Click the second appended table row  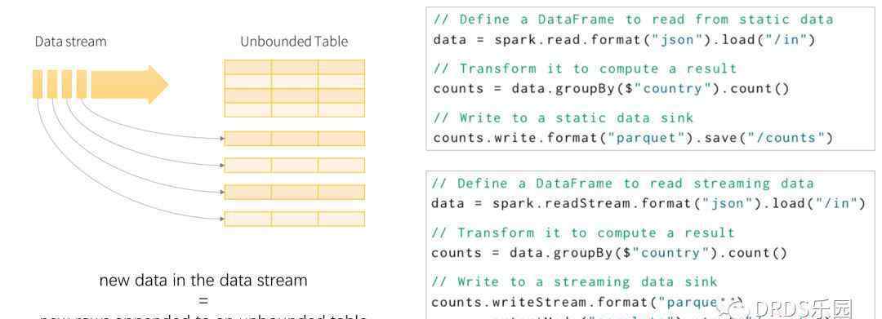click(x=295, y=165)
